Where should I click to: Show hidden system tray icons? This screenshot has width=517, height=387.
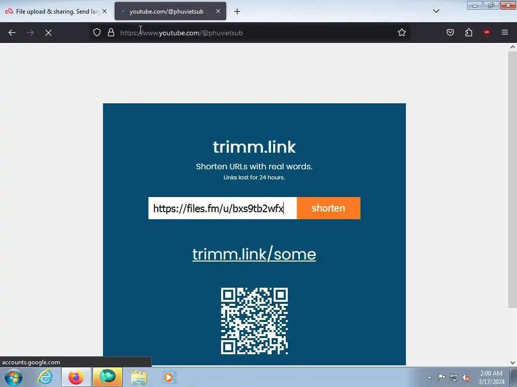coord(429,377)
